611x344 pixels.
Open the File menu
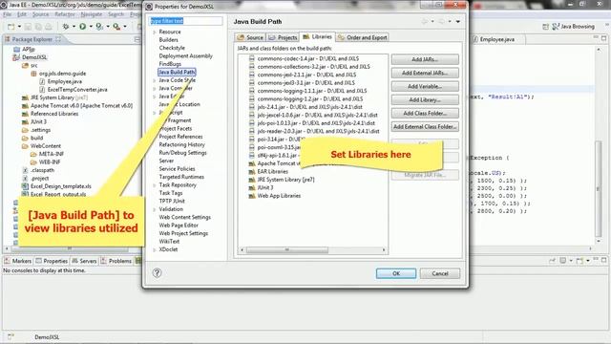[8, 14]
